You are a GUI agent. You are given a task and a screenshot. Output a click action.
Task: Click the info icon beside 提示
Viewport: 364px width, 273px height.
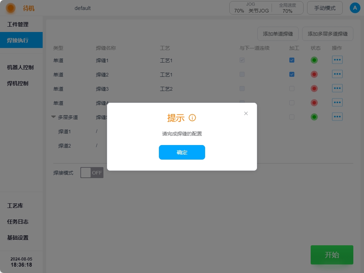[192, 118]
